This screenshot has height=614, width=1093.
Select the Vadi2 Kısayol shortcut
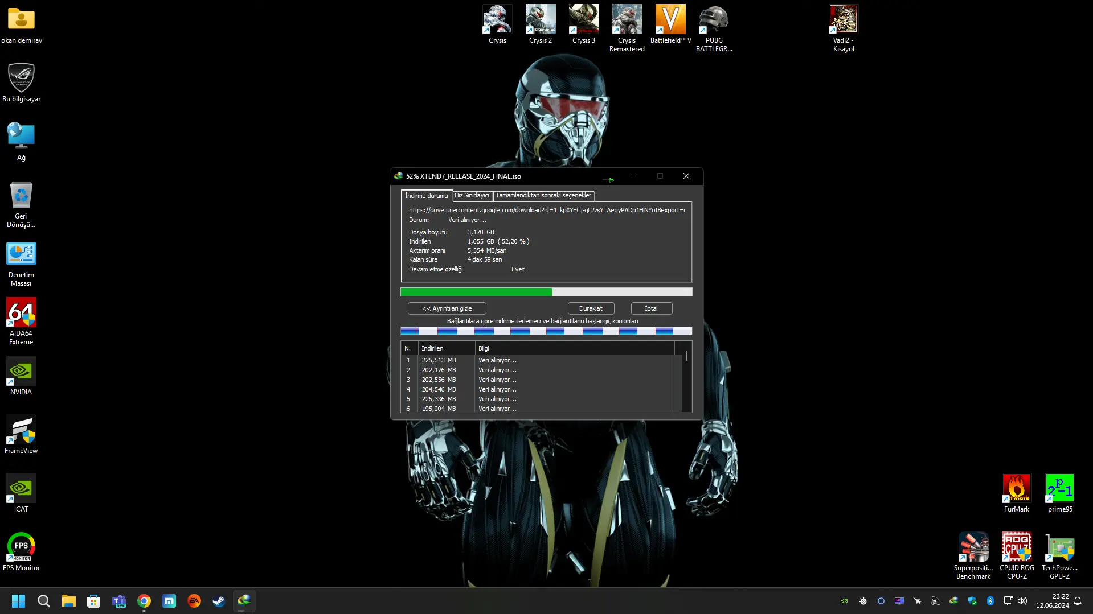click(x=844, y=28)
